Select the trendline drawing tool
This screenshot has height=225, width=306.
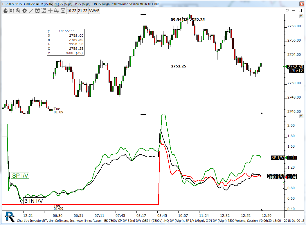coord(31,11)
